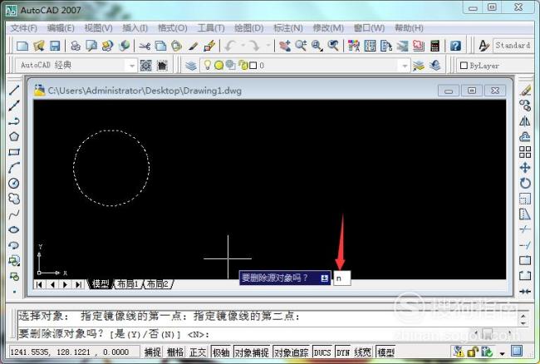This screenshot has width=540, height=364.
Task: Click the 模型 button in status bar
Action: click(x=385, y=352)
